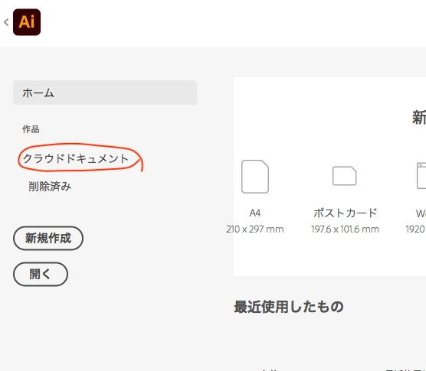Click the 210 x 297 mm size text

pyautogui.click(x=255, y=229)
